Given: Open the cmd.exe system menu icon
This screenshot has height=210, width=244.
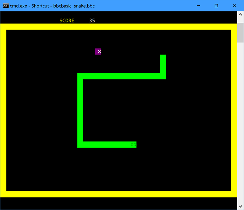Looking at the screenshot, I should point(6,6).
